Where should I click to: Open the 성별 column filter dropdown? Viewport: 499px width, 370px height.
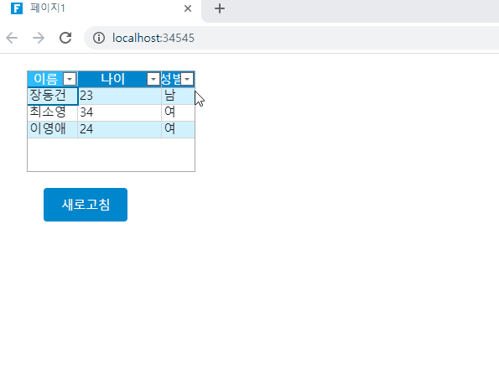(187, 79)
